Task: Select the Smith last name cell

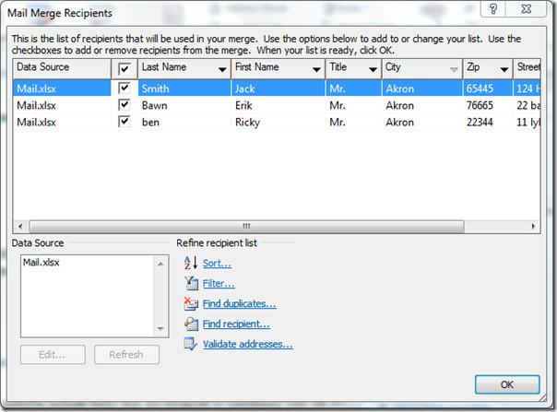Action: [184, 88]
